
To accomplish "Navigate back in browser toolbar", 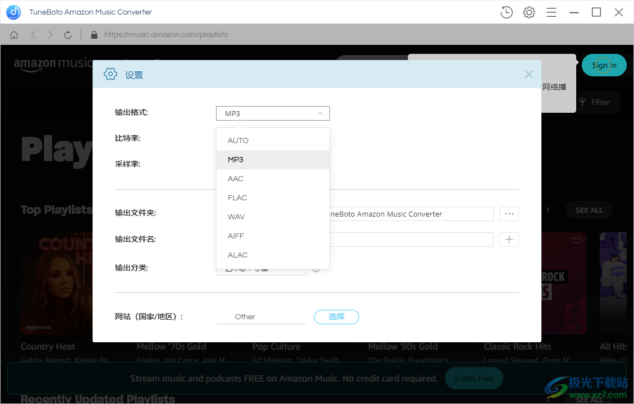I will point(34,35).
